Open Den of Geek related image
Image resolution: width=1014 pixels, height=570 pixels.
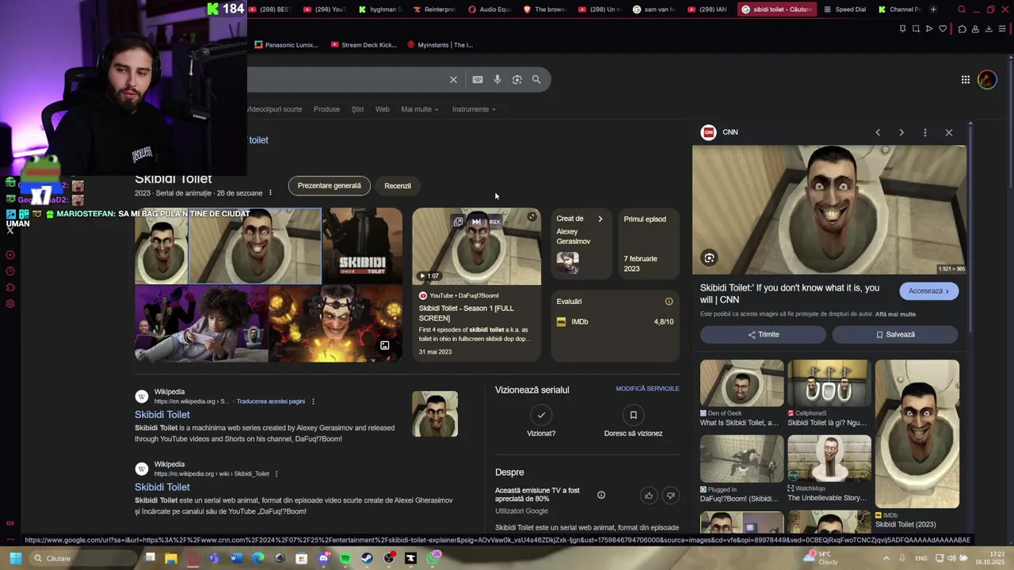pyautogui.click(x=741, y=383)
